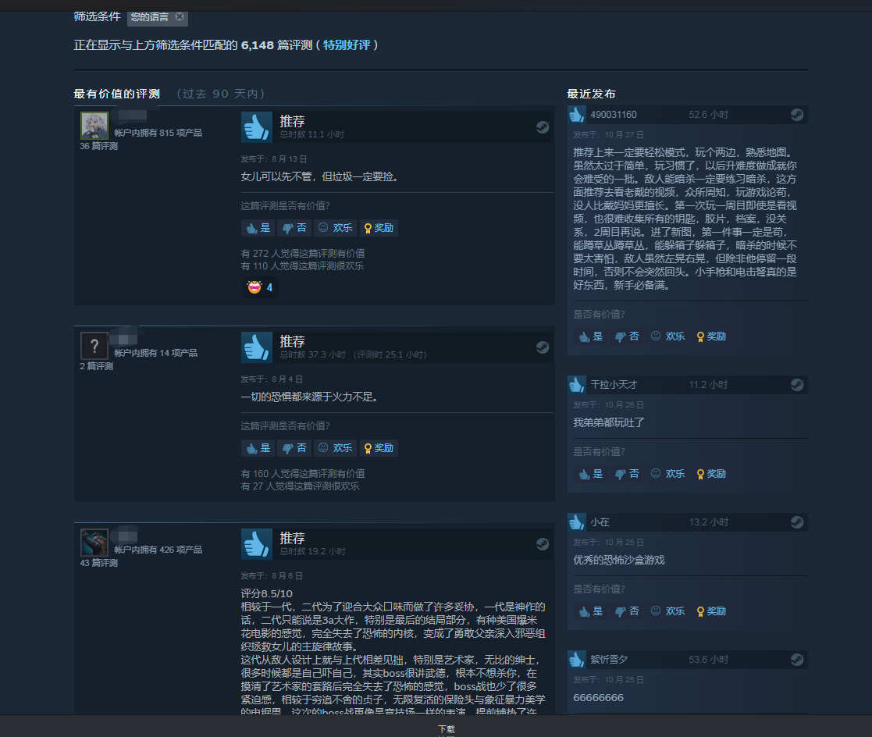Remove the 您的语言 filter tag
This screenshot has height=737, width=872.
(180, 16)
